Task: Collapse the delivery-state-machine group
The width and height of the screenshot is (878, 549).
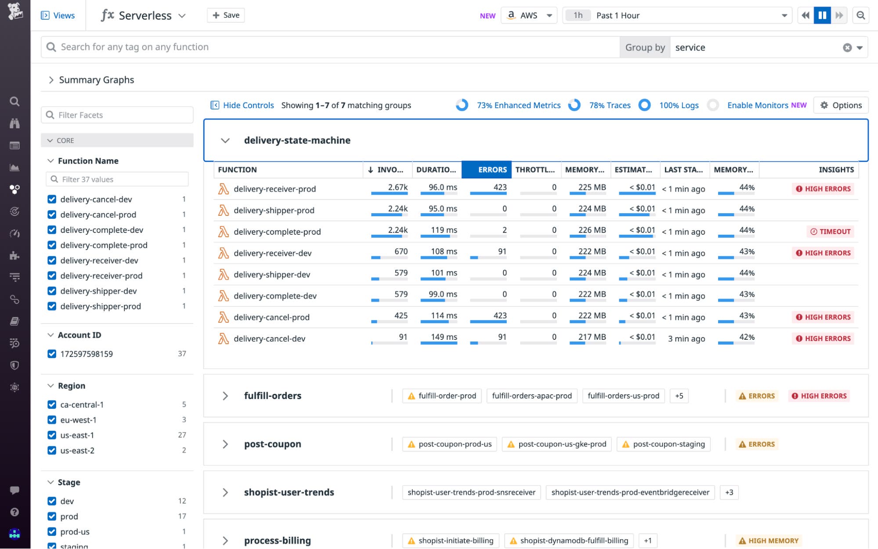Action: pyautogui.click(x=226, y=140)
